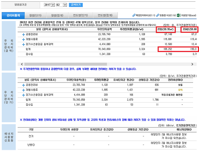
Task: Open the month dropdown showing 02
Action: 61,5
